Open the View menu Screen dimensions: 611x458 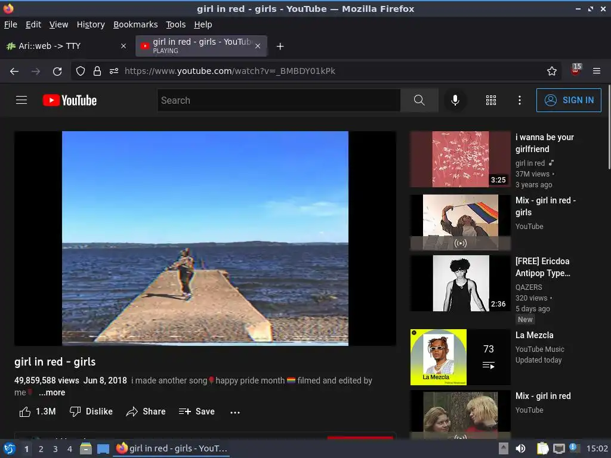tap(59, 24)
